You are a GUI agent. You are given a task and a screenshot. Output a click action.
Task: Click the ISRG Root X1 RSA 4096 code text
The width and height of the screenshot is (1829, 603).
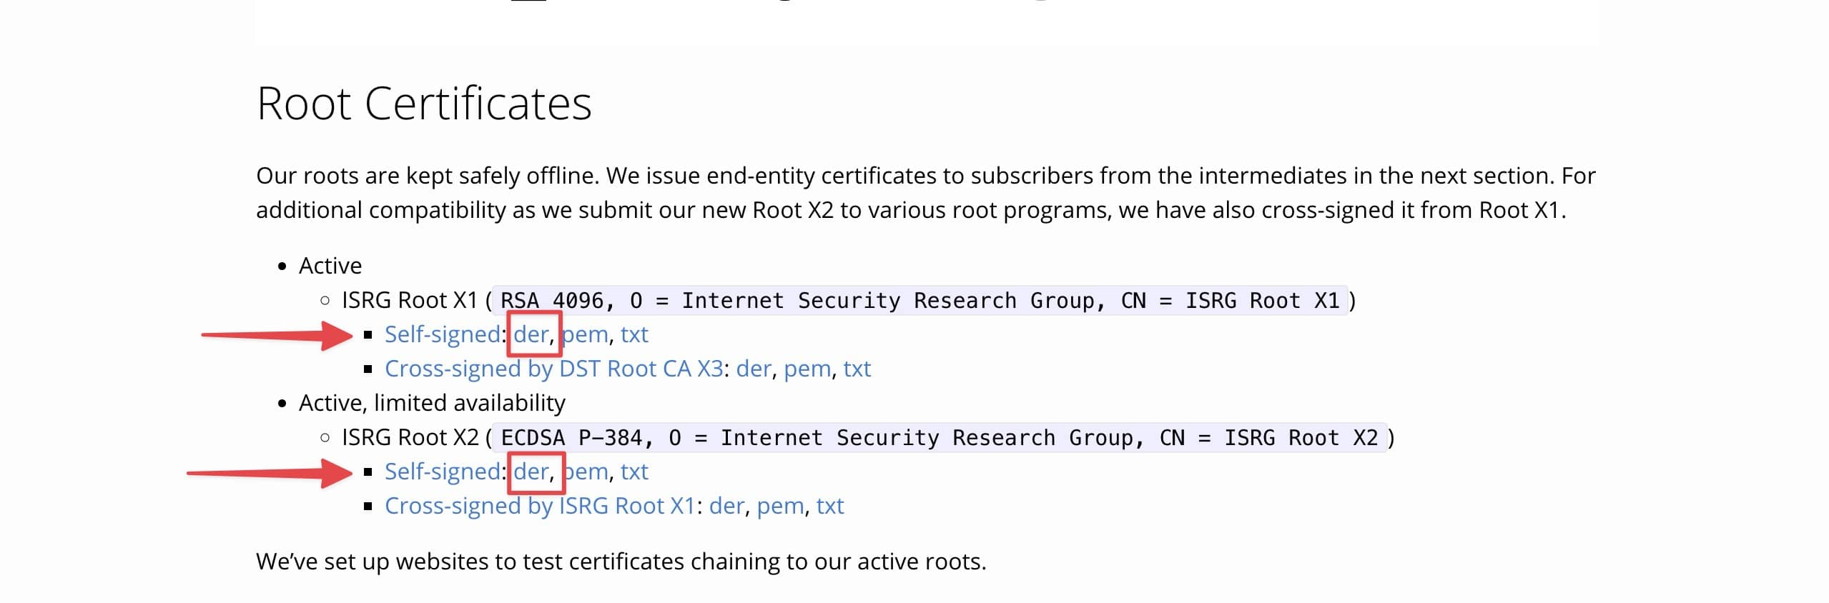[920, 301]
